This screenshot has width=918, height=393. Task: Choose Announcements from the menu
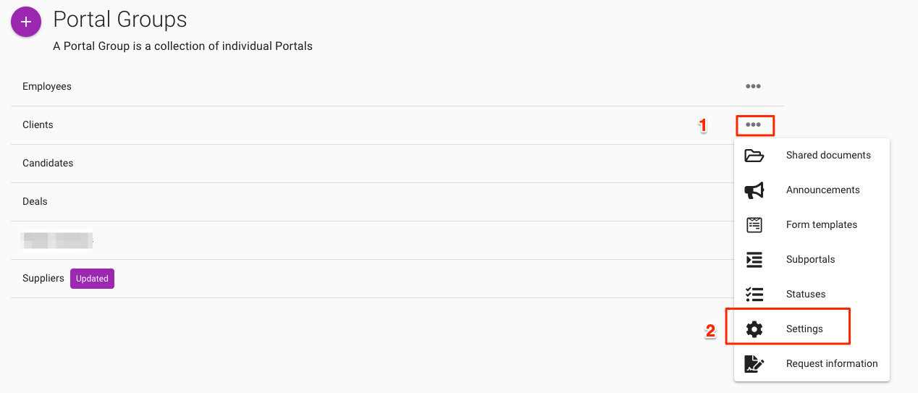tap(822, 190)
